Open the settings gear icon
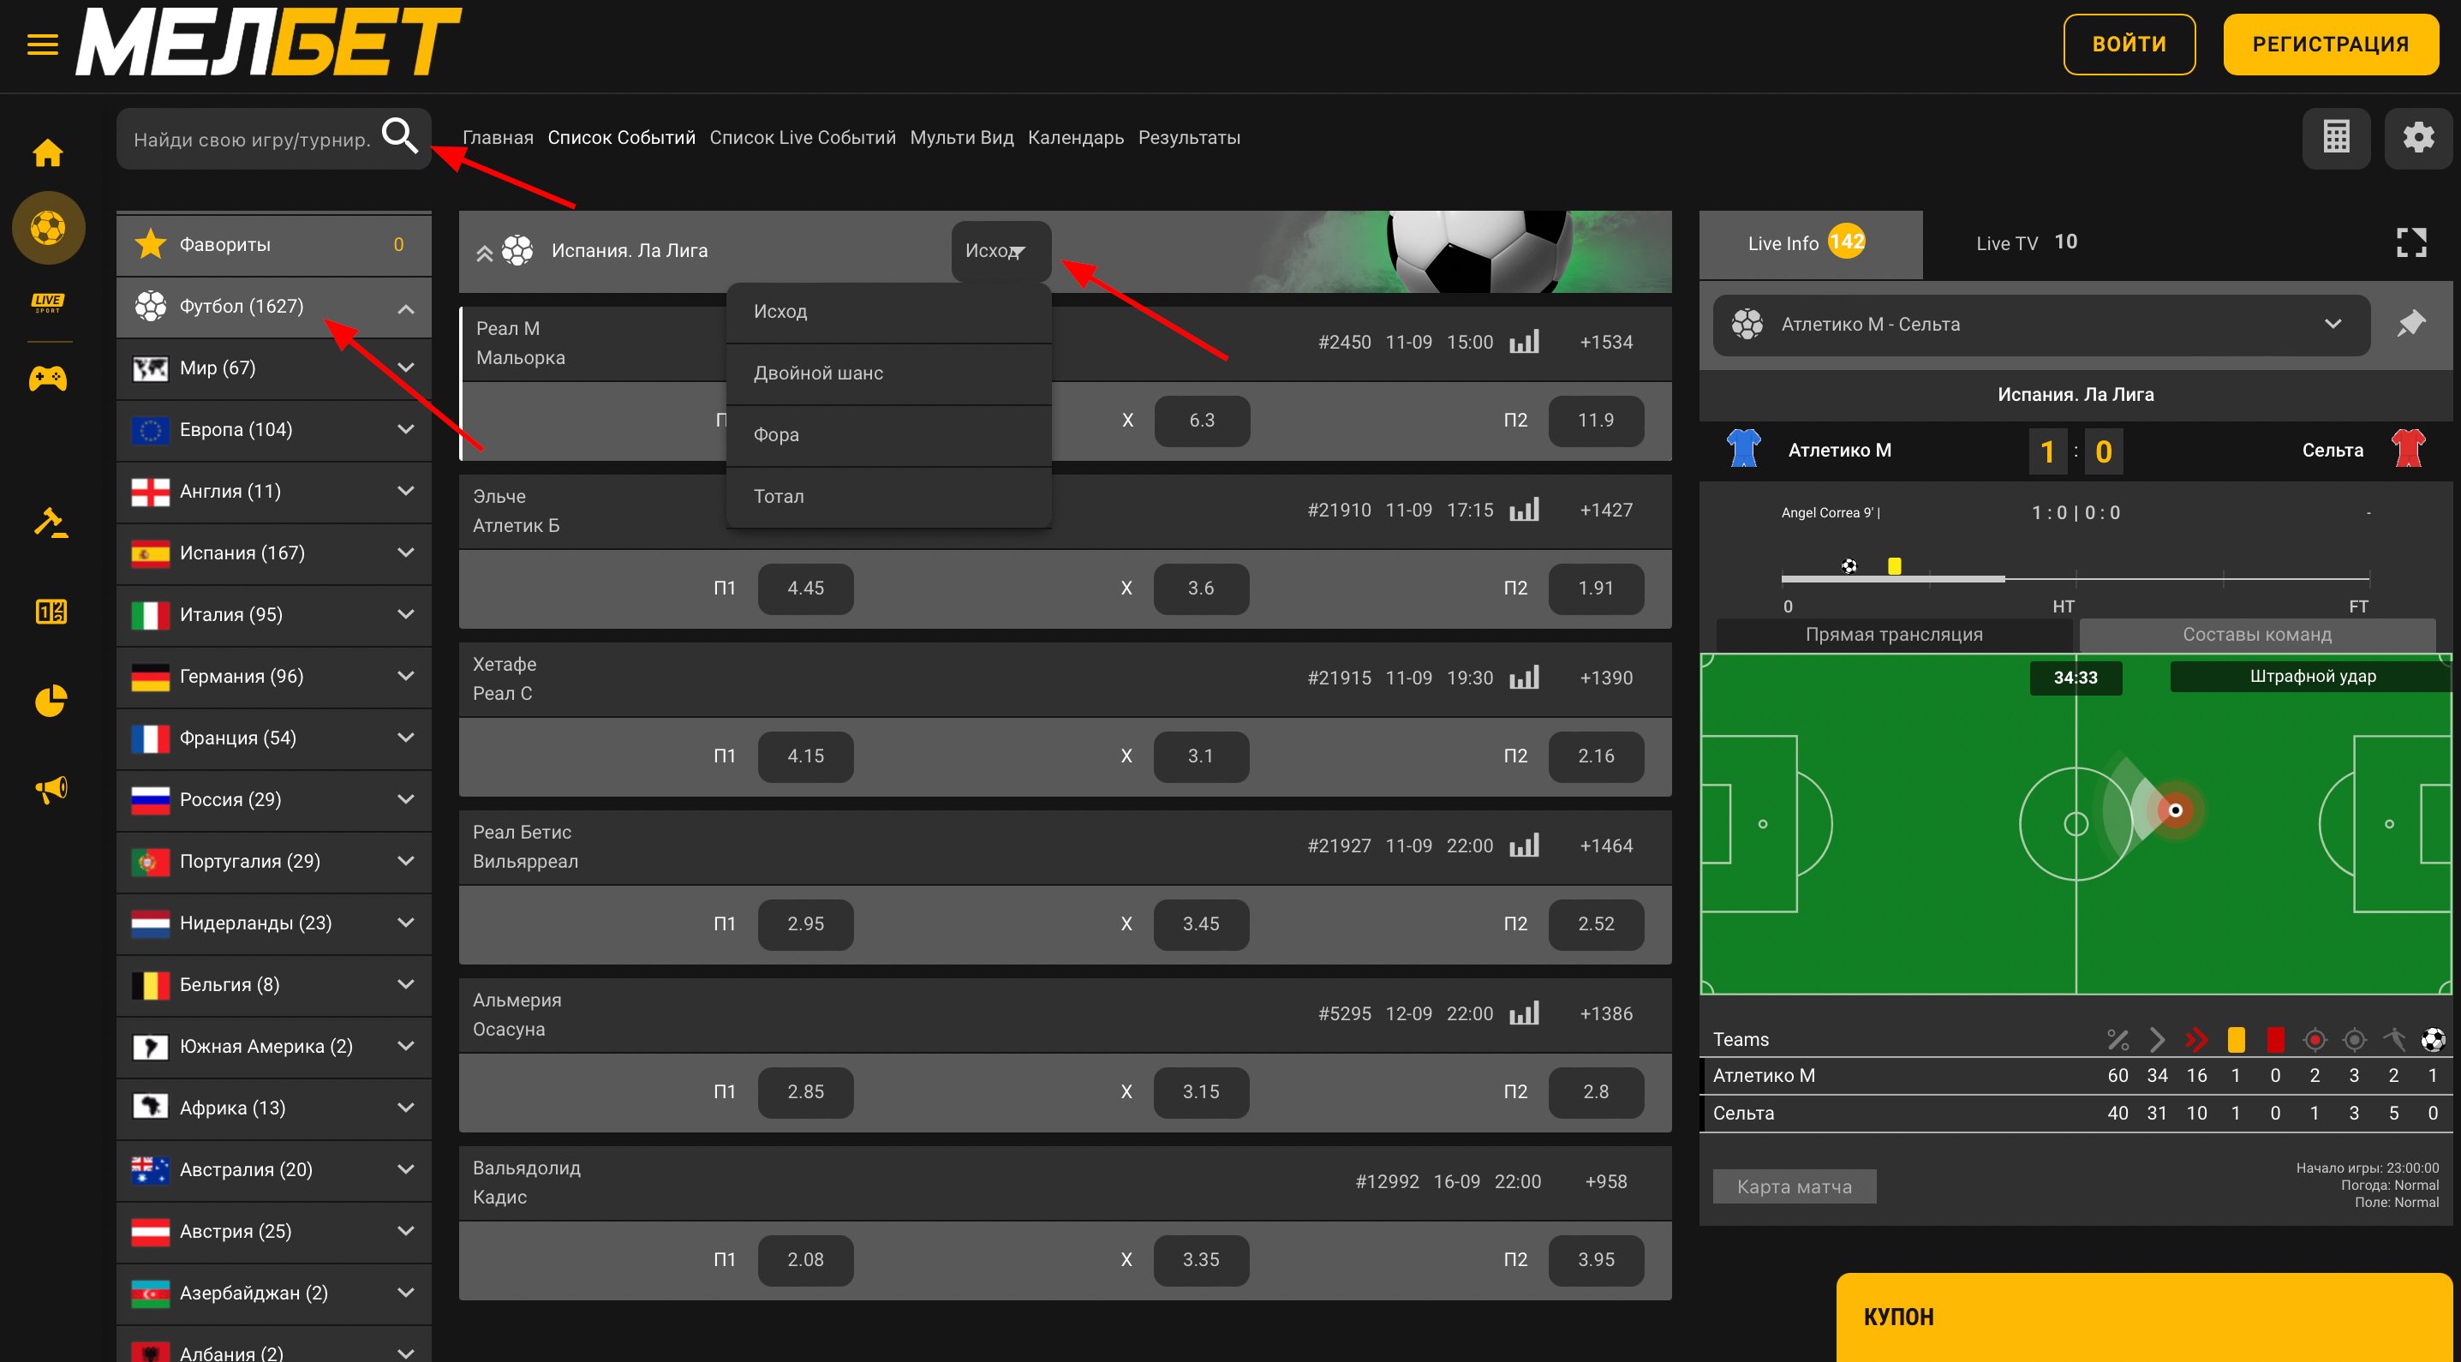This screenshot has height=1362, width=2461. click(x=2417, y=138)
